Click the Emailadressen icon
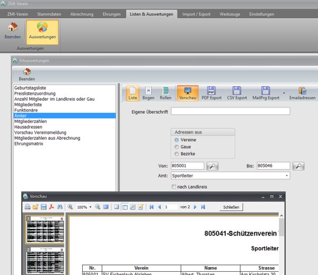The height and width of the screenshot is (275, 318). pos(302,93)
